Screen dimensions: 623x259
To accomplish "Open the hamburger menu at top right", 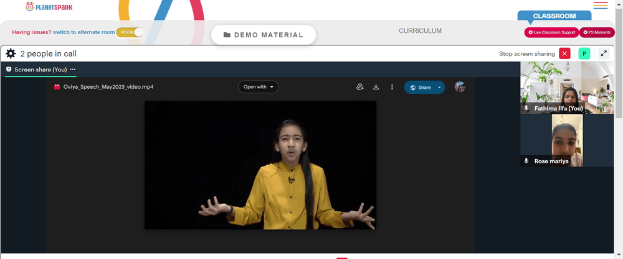I will 601,6.
